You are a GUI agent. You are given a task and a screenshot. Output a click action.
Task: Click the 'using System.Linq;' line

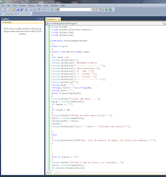(x=63, y=32)
